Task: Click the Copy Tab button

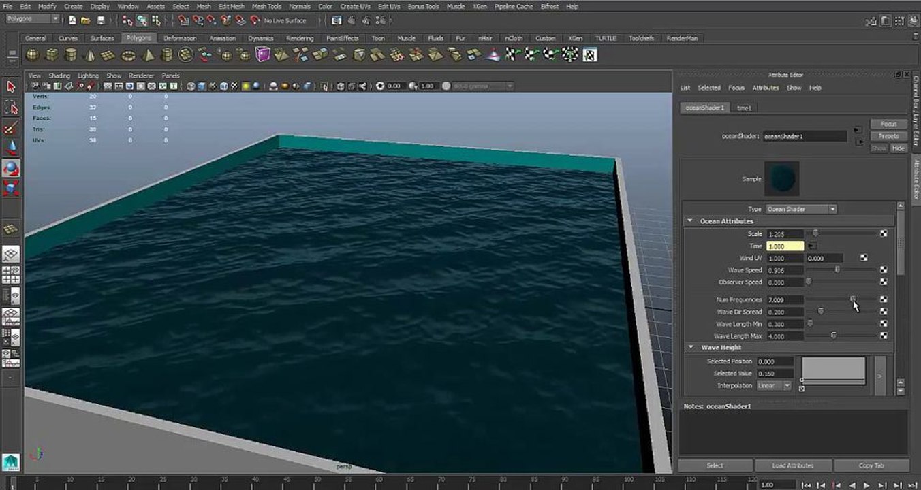Action: pos(871,465)
